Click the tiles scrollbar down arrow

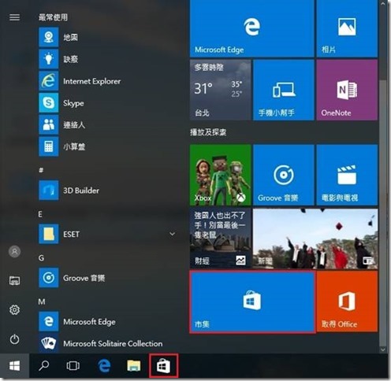click(383, 350)
